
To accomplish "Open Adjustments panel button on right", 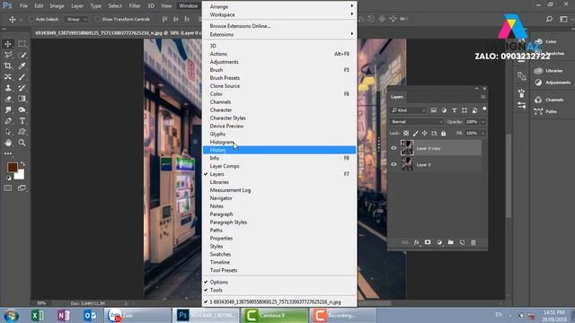I will (553, 83).
